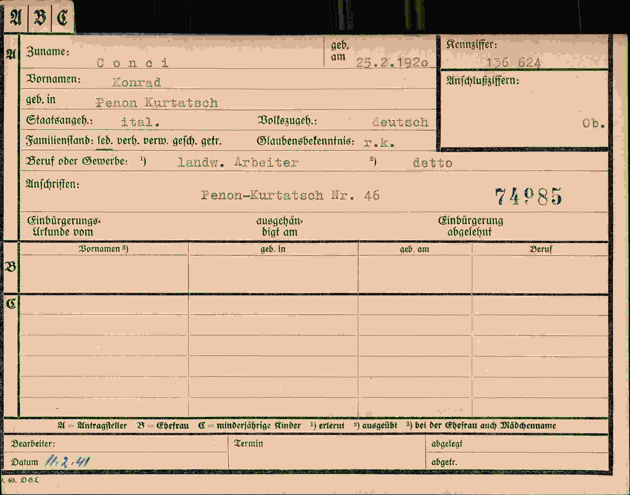The width and height of the screenshot is (630, 495).
Task: Click the ethnicity value "deutsch"
Action: point(400,122)
